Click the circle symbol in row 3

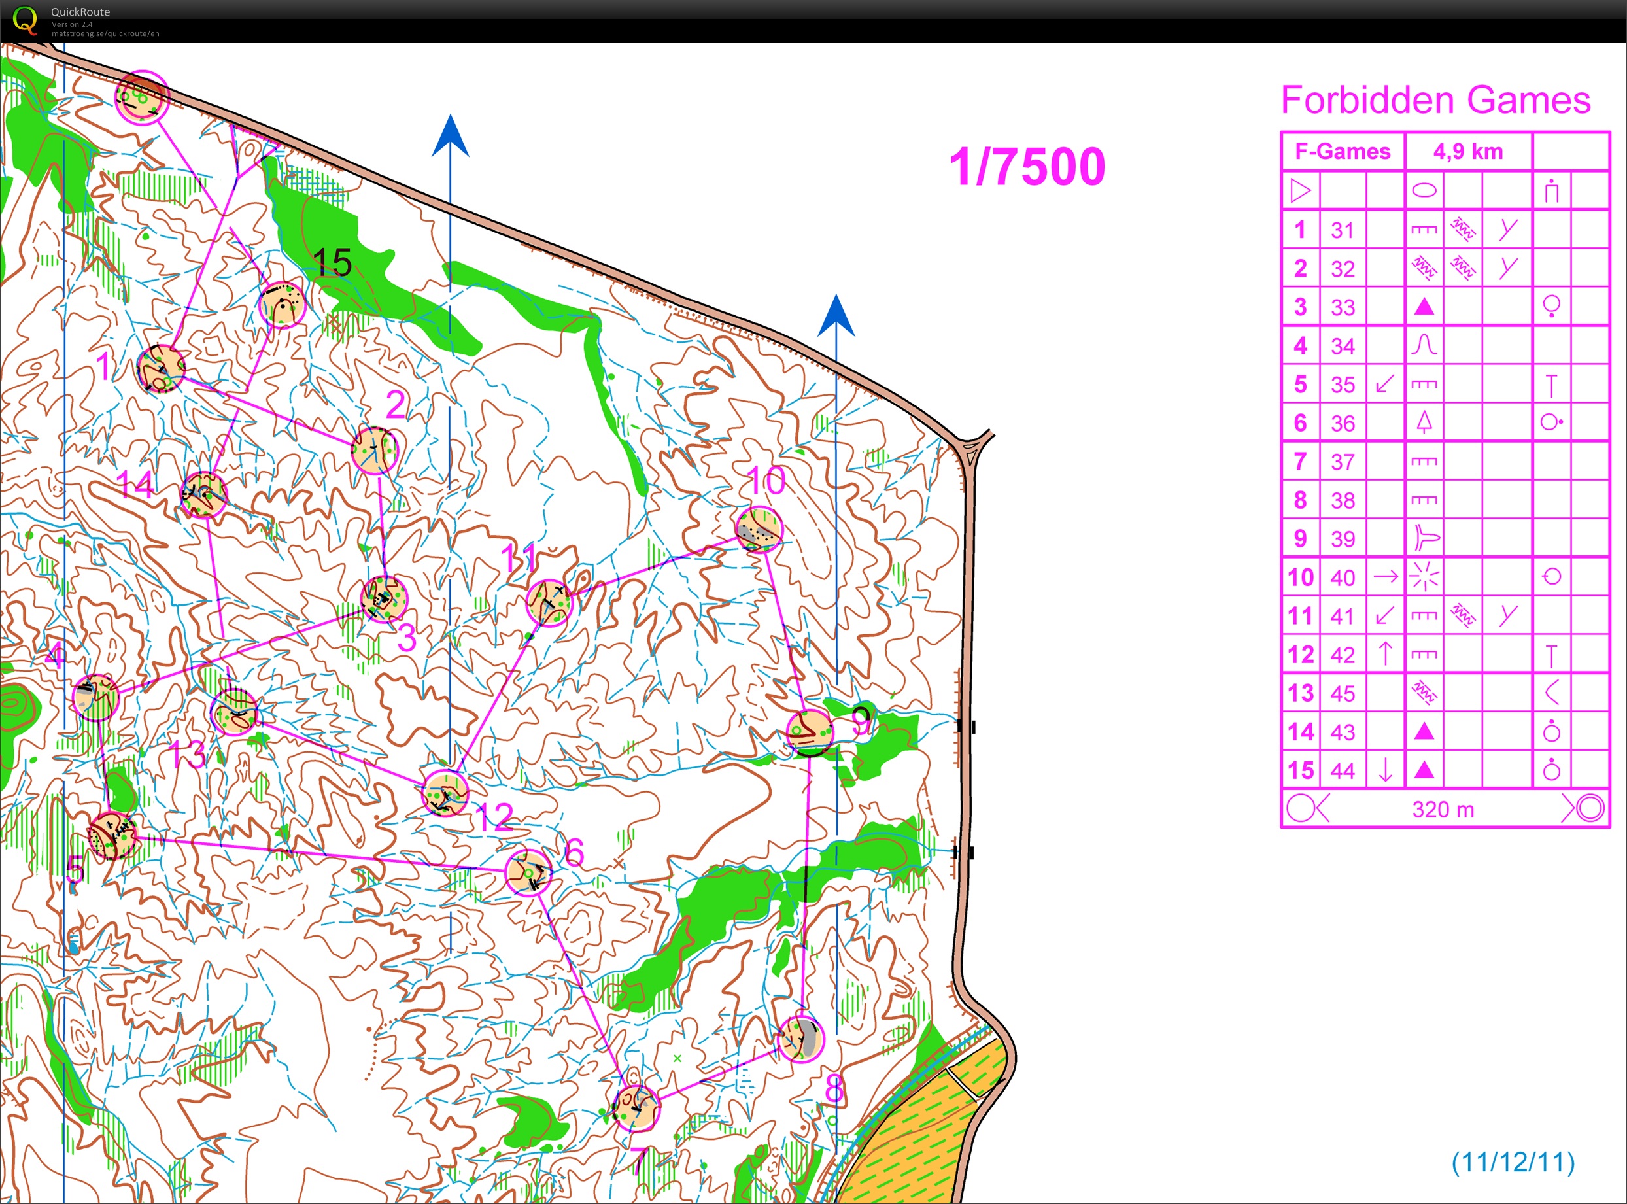click(1552, 306)
